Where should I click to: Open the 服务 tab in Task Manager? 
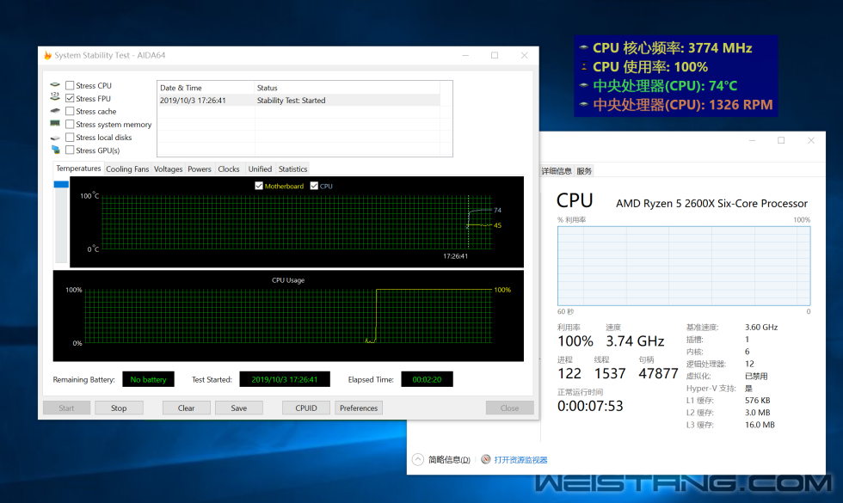click(x=584, y=171)
